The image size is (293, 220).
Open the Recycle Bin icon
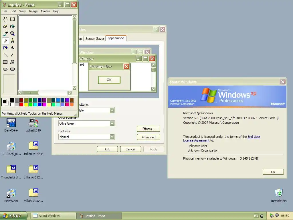point(279,195)
